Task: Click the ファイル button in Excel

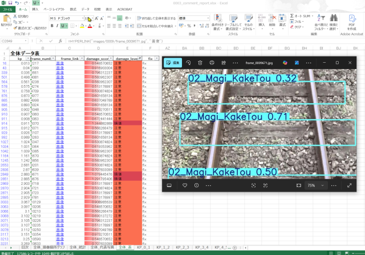Action: 7,10
